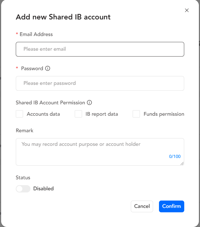Confirm the new Shared IB account

(x=171, y=206)
